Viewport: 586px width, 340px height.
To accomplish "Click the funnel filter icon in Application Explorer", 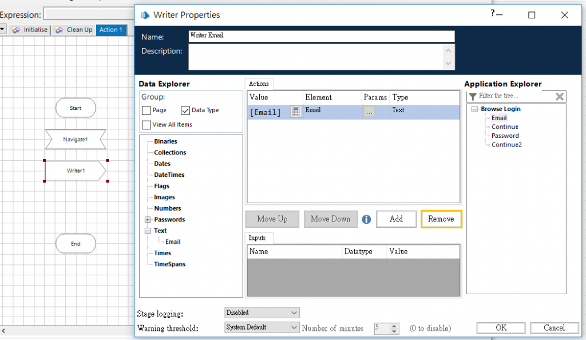I will [x=473, y=96].
